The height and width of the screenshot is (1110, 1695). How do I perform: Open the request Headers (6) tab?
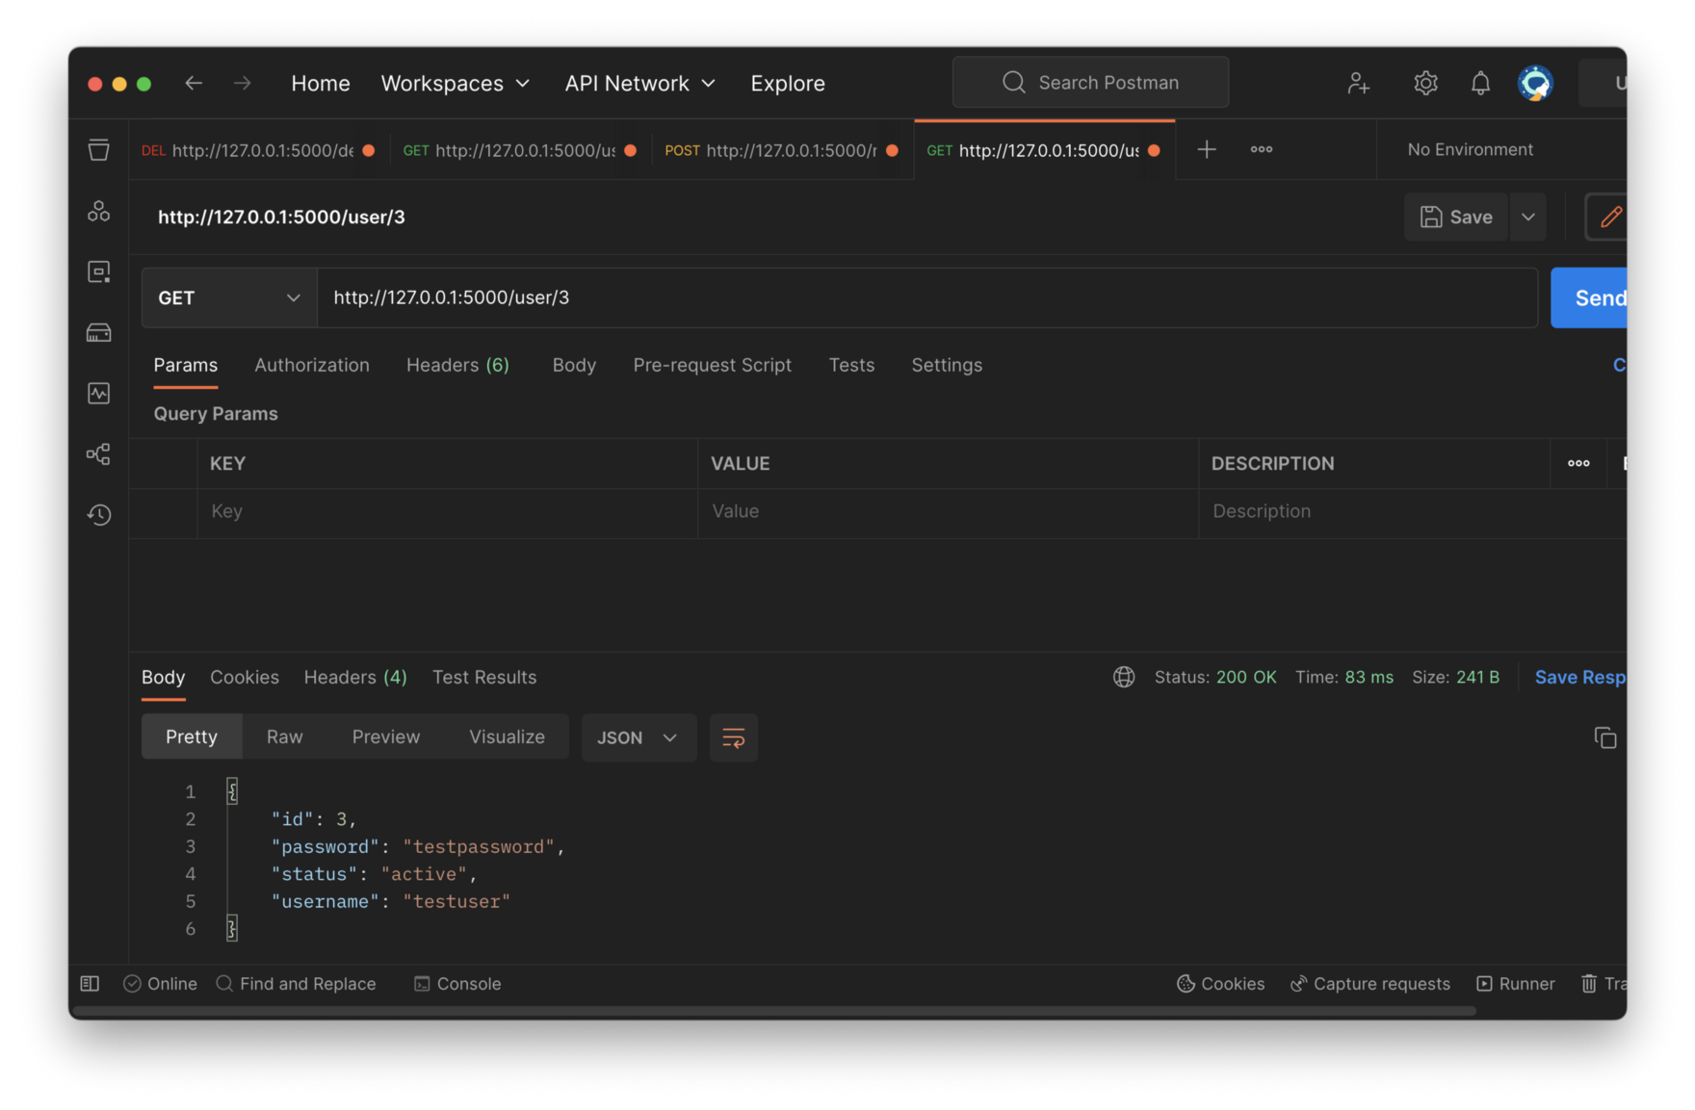(457, 365)
